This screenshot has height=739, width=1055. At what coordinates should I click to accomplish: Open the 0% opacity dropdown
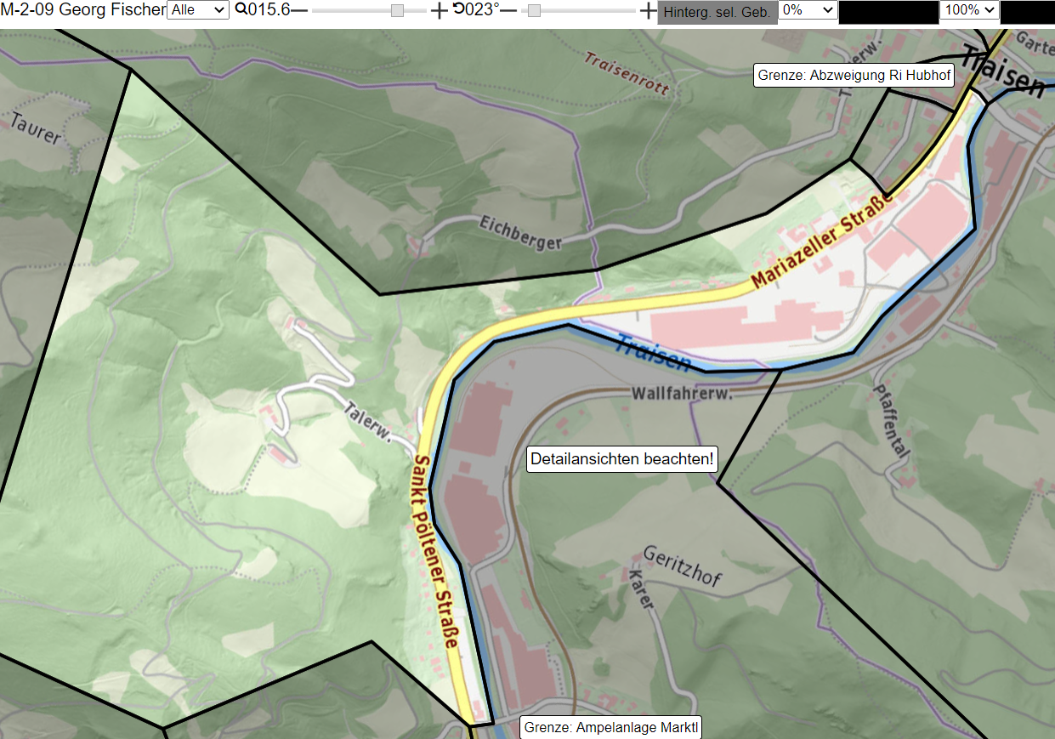point(808,10)
